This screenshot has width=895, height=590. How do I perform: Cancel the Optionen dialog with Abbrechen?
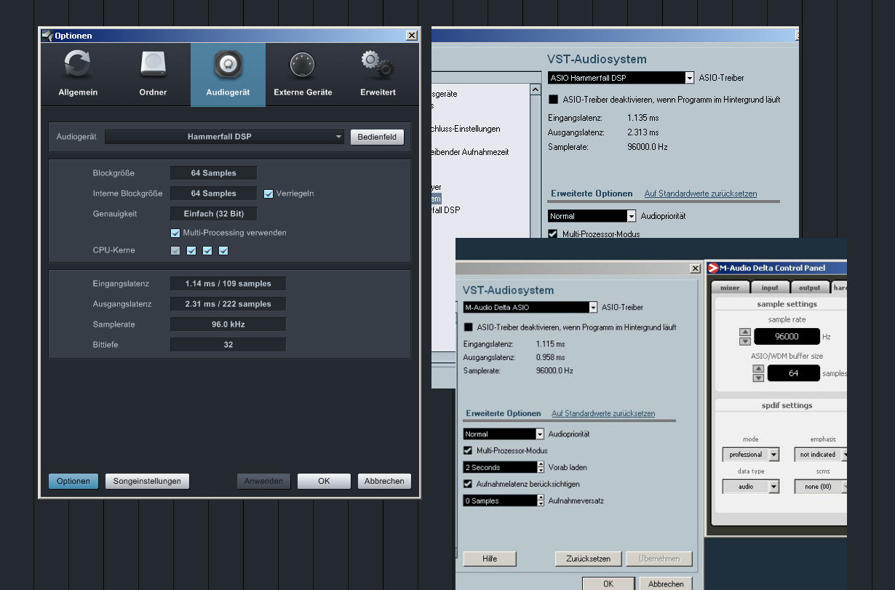[x=384, y=481]
